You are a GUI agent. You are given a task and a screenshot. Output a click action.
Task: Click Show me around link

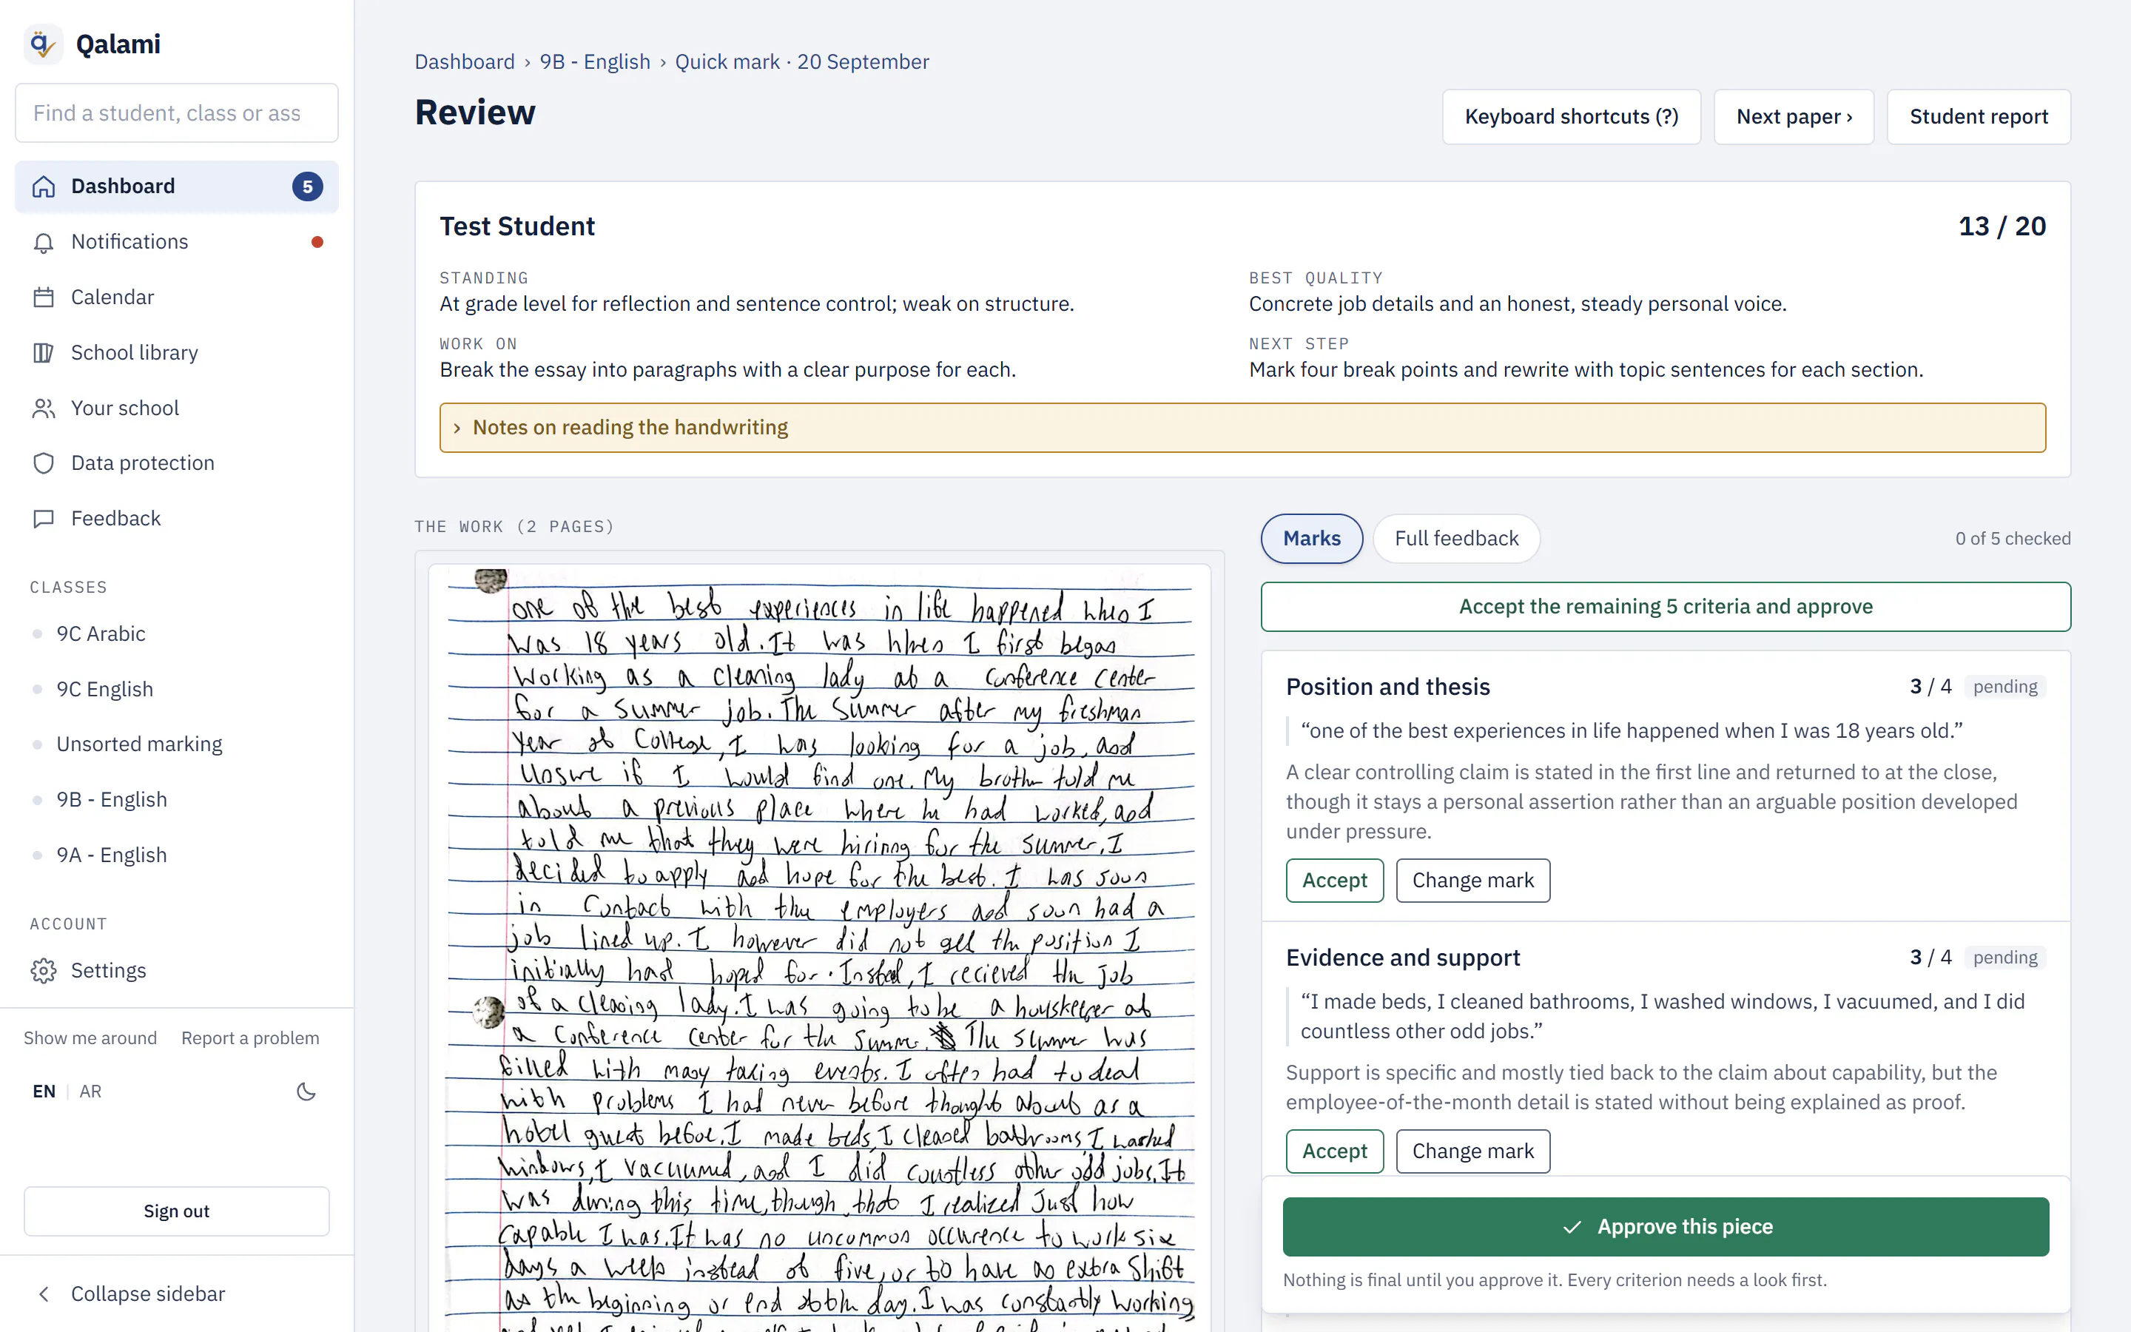90,1039
